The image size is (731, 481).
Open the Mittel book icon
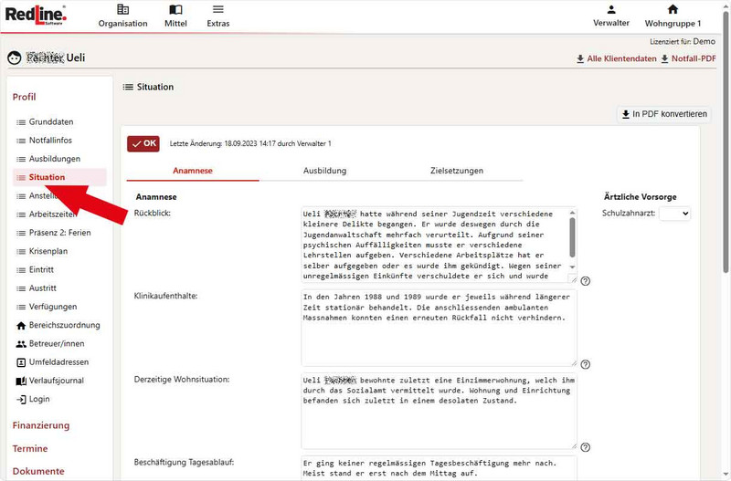click(175, 10)
